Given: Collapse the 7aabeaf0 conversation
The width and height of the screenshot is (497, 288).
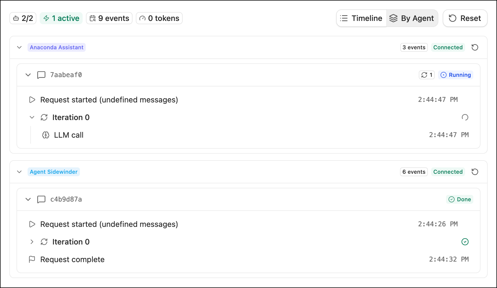Looking at the screenshot, I should coord(28,75).
